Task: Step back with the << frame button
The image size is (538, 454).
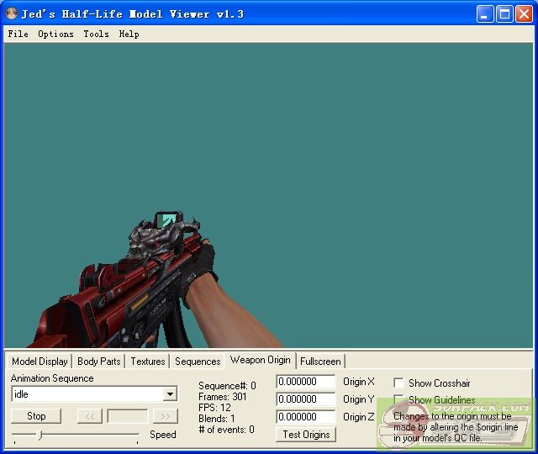Action: coord(89,415)
